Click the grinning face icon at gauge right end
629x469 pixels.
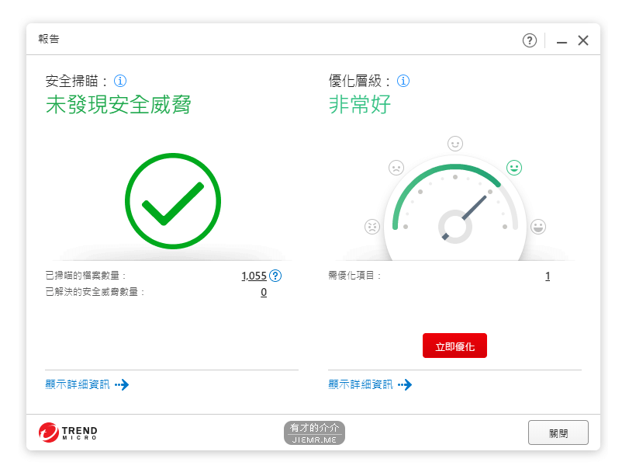pos(538,227)
